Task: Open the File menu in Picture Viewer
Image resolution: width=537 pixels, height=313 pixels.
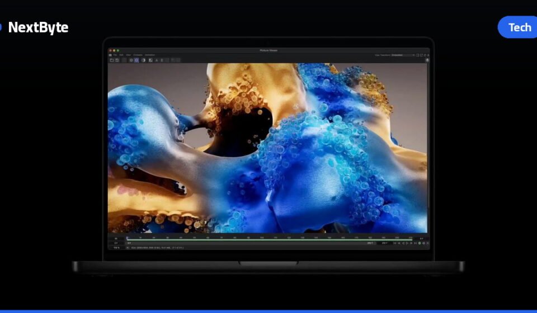Action: click(115, 55)
